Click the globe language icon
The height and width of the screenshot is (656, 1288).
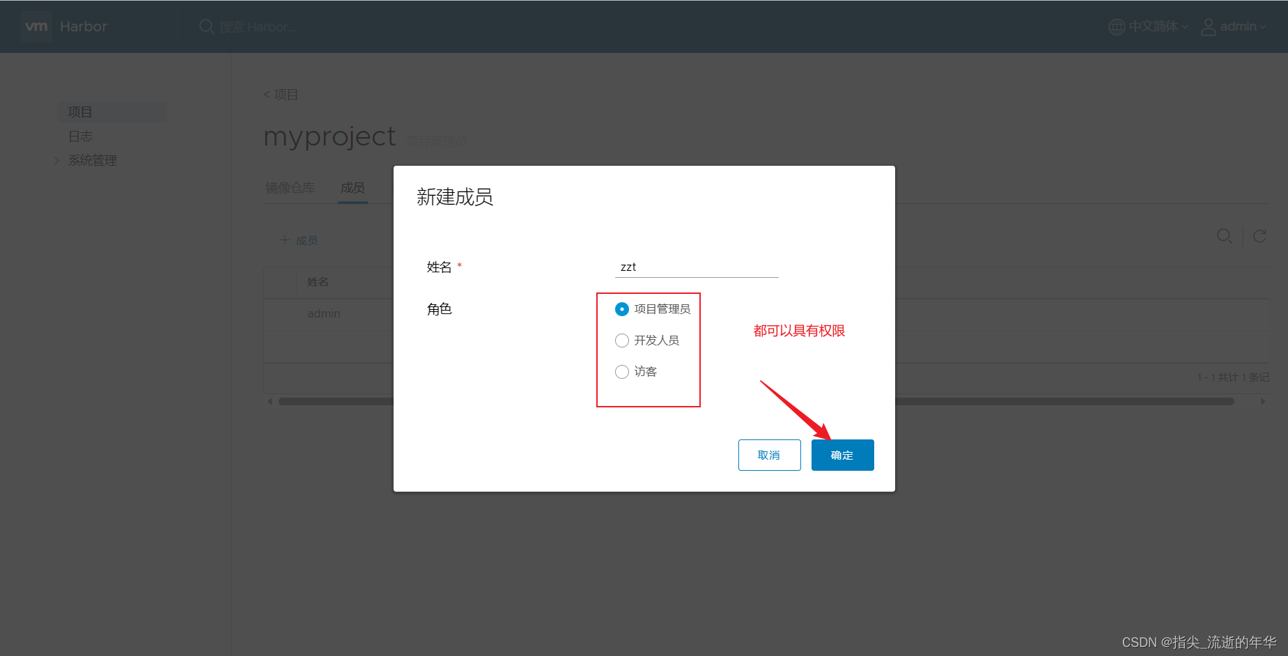[x=1117, y=26]
